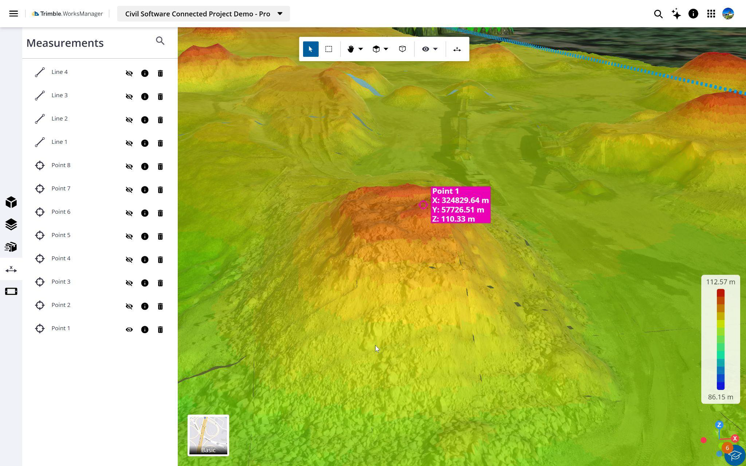Select the rectangle selection tool in the toolbar
This screenshot has width=746, height=466.
click(329, 49)
